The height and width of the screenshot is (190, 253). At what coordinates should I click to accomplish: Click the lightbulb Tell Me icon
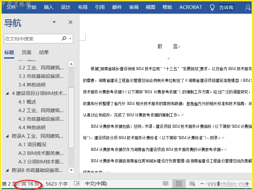212,7
